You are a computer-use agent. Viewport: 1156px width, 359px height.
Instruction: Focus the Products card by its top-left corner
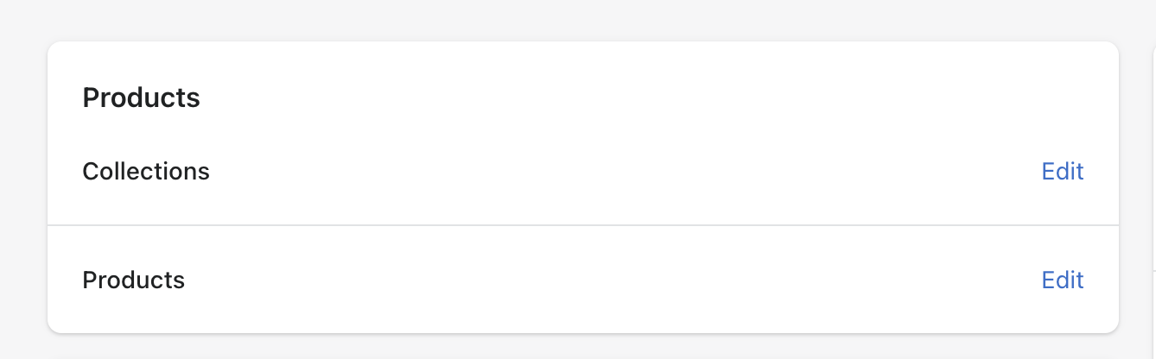[x=54, y=47]
